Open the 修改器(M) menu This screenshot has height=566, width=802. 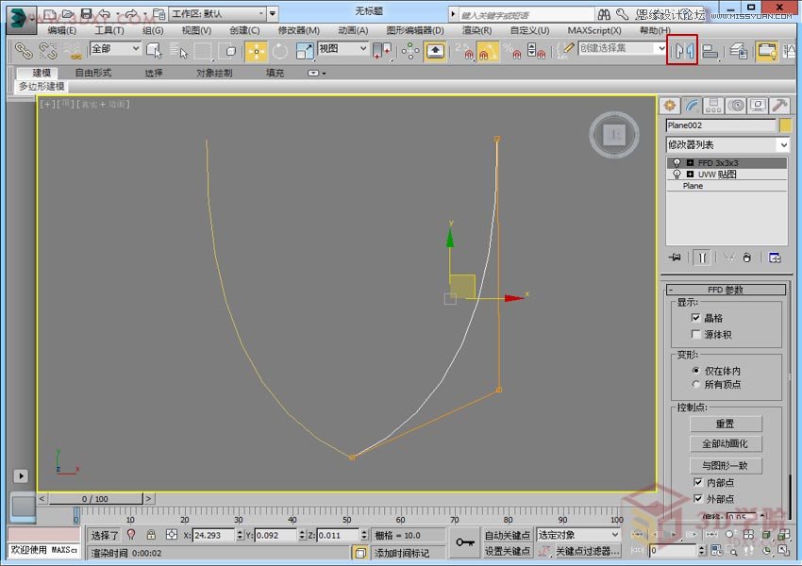coord(299,31)
